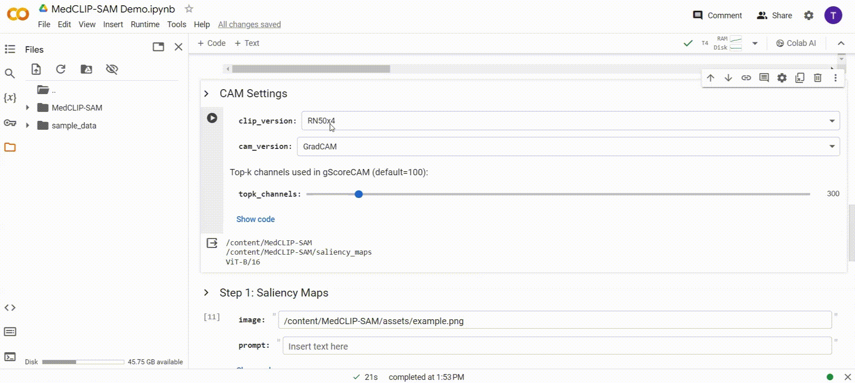This screenshot has width=855, height=383.
Task: Open the View menu
Action: 87,25
